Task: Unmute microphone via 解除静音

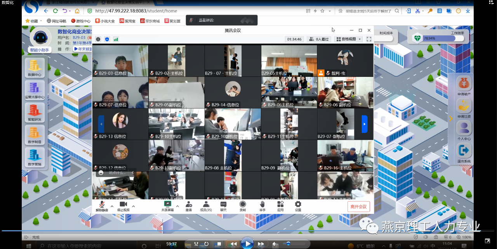Action: (102, 206)
